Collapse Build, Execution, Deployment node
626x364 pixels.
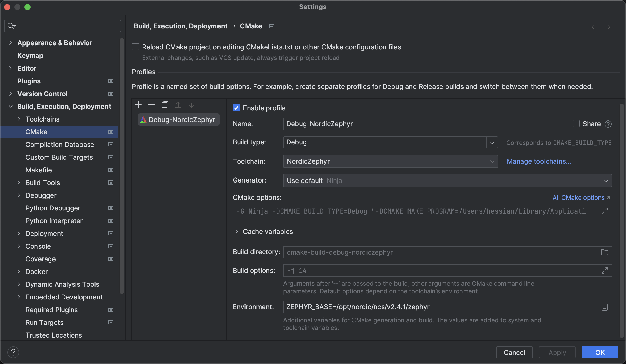pyautogui.click(x=10, y=106)
